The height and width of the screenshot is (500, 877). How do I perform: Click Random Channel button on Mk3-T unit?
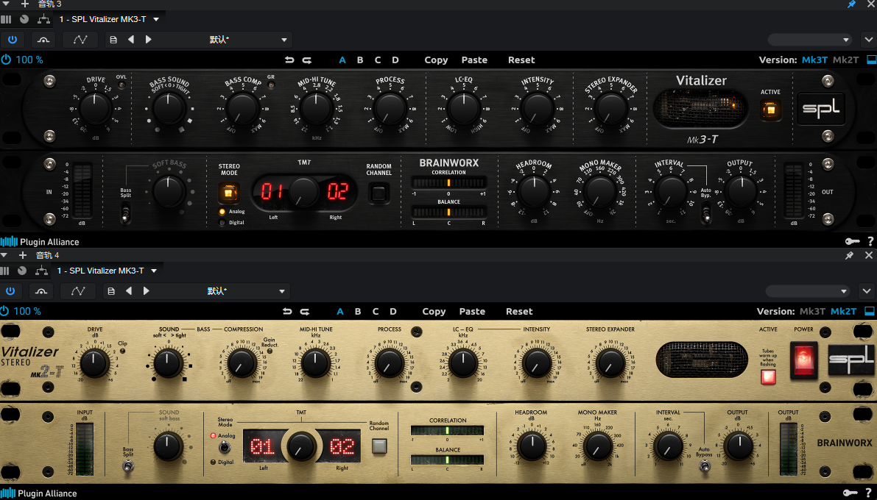pyautogui.click(x=378, y=193)
